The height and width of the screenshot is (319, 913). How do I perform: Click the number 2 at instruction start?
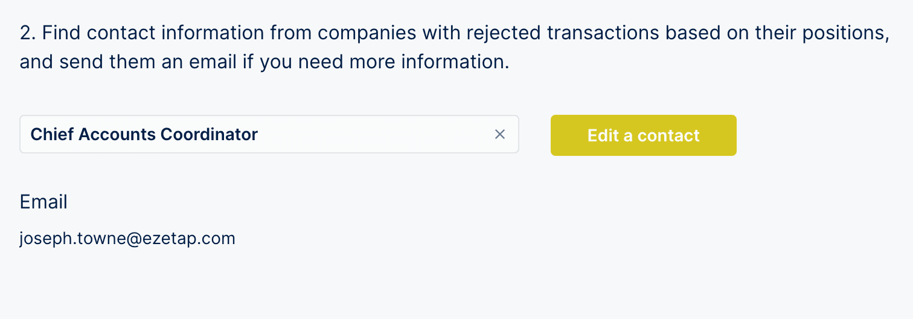coord(25,33)
